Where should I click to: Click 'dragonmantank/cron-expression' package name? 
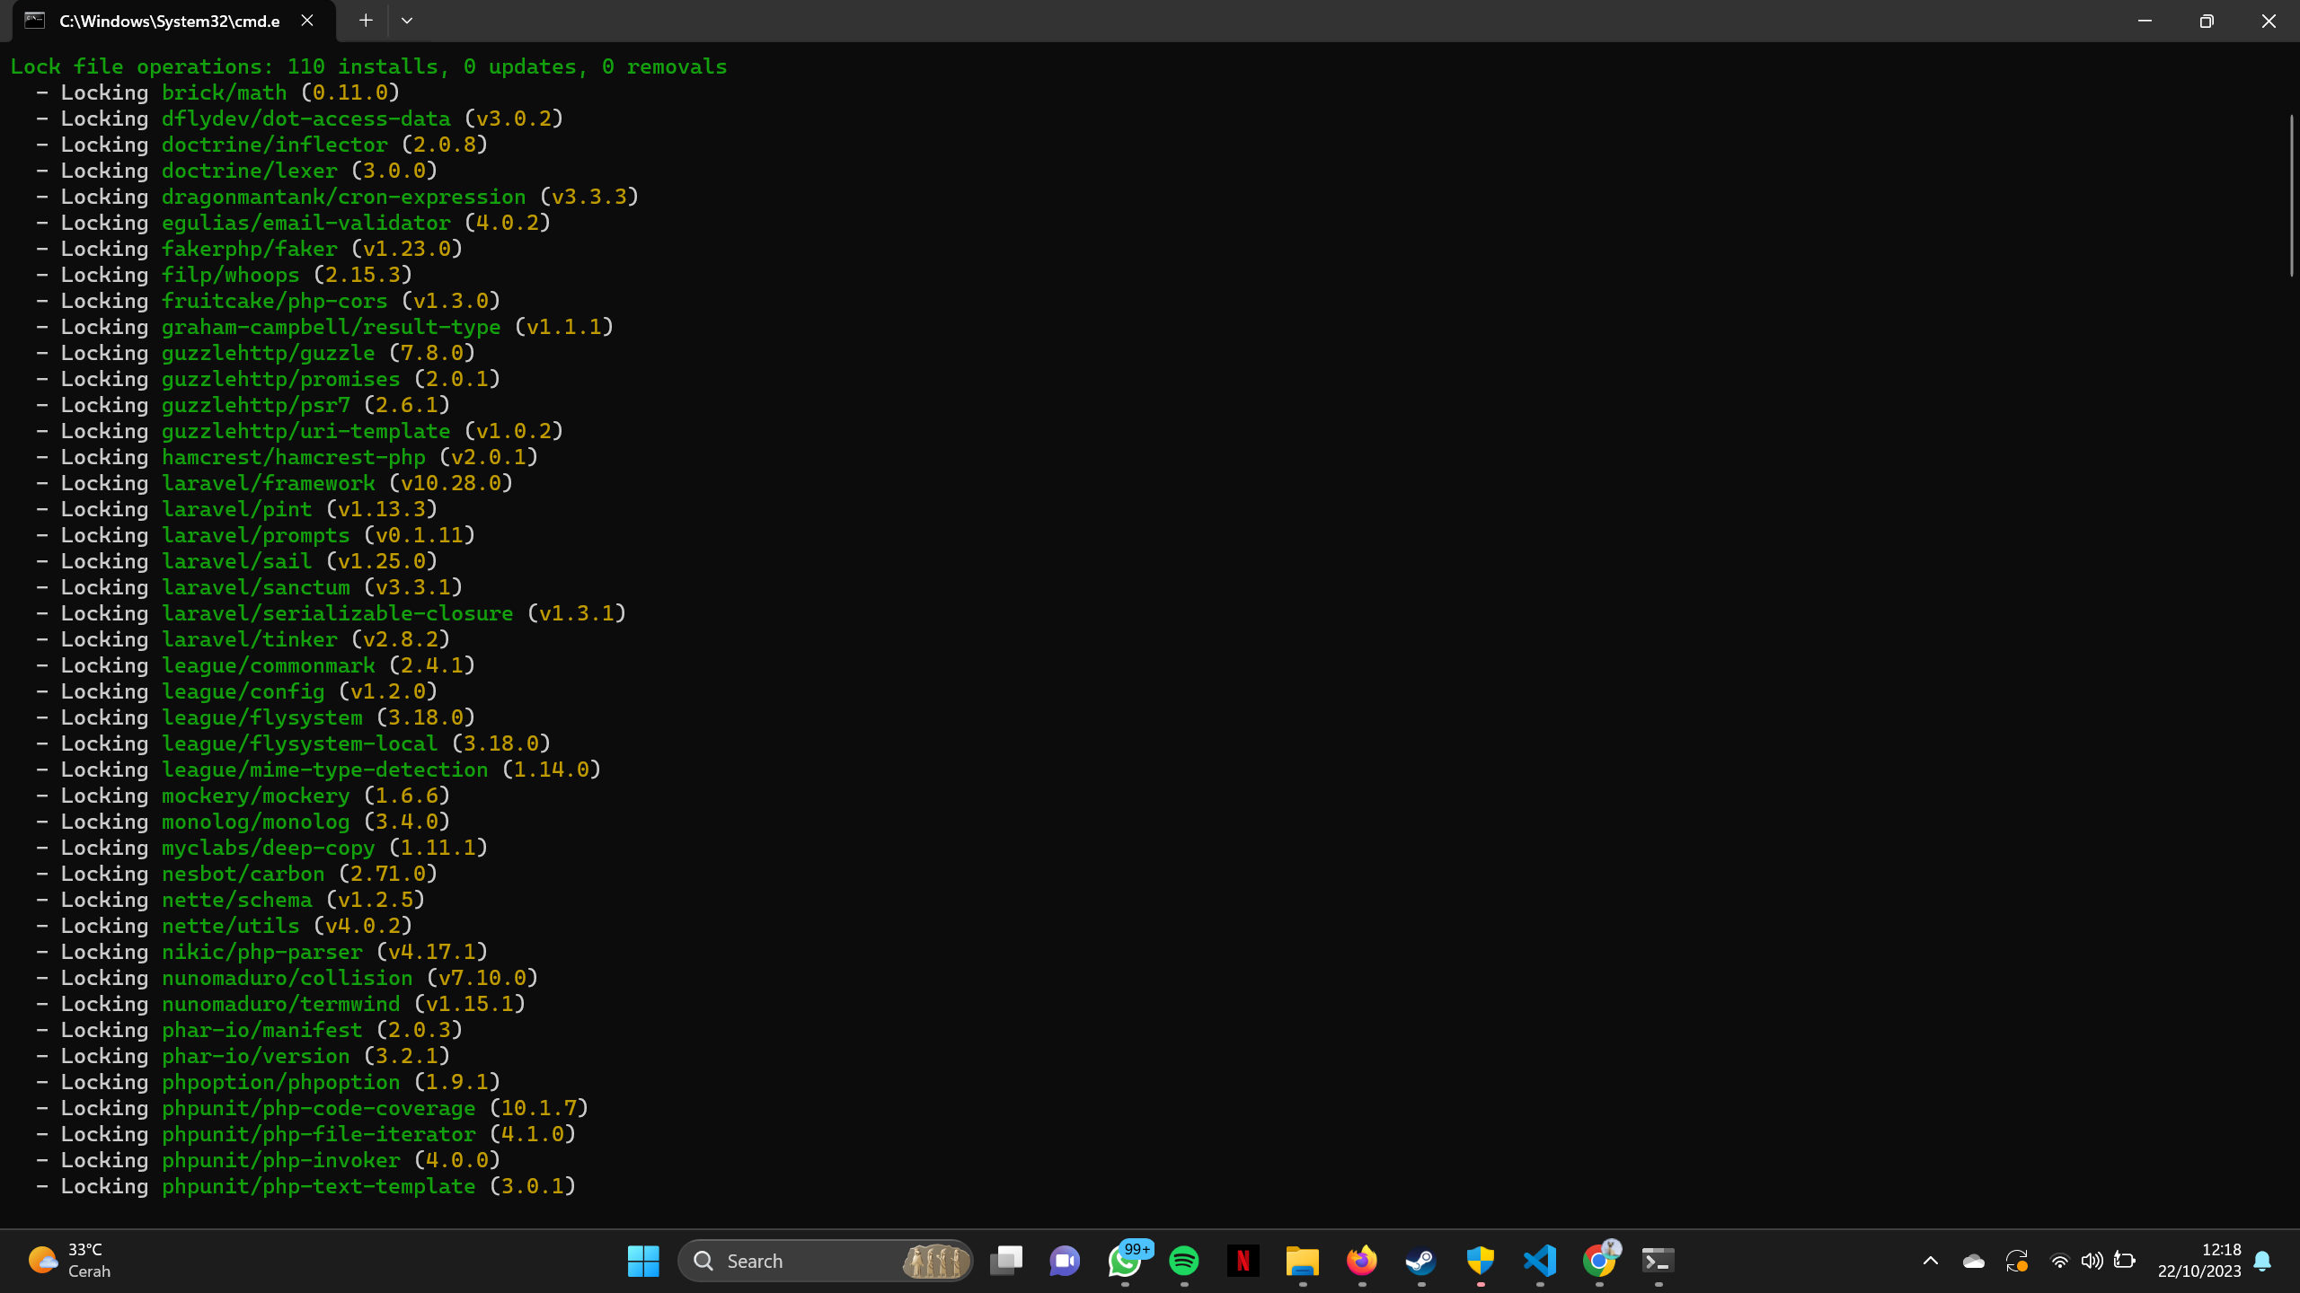pyautogui.click(x=344, y=197)
